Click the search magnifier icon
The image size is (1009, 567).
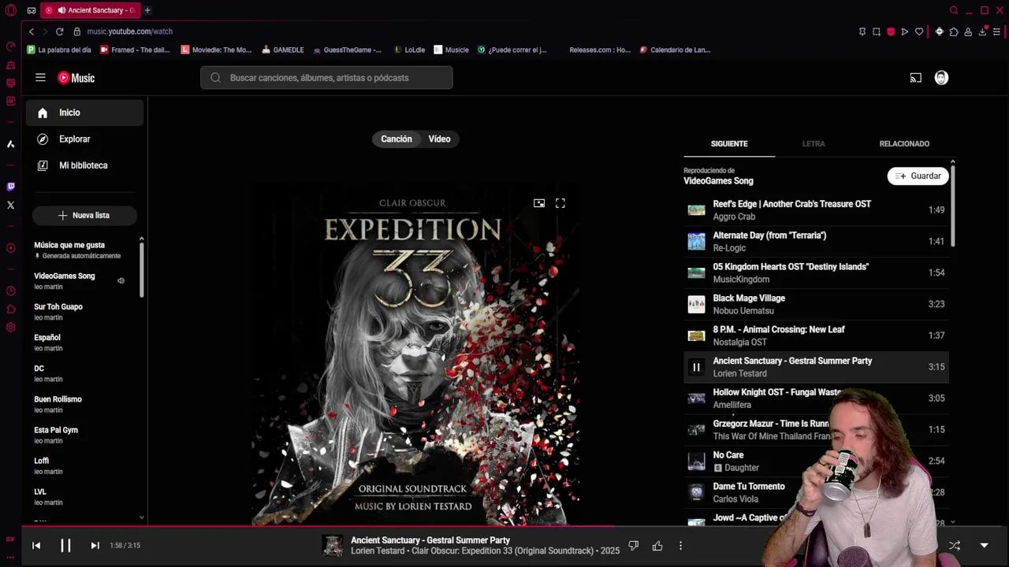(x=215, y=78)
